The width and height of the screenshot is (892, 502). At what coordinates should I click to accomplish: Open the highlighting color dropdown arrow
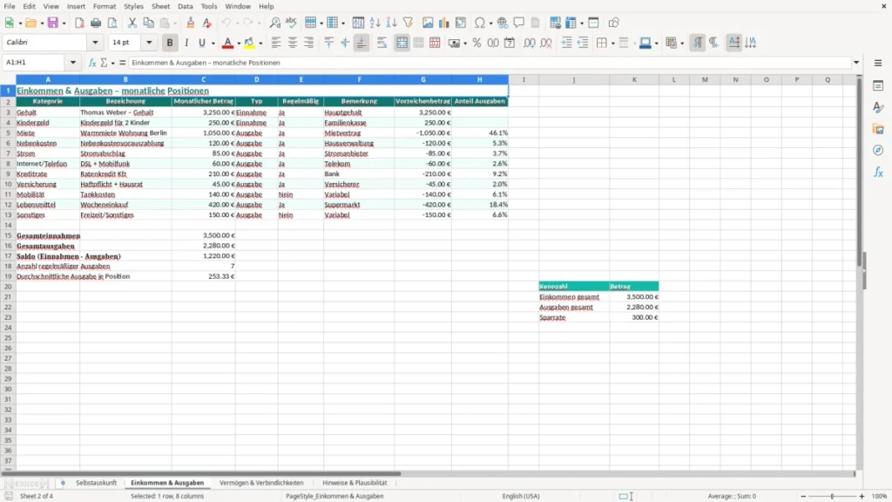(260, 43)
